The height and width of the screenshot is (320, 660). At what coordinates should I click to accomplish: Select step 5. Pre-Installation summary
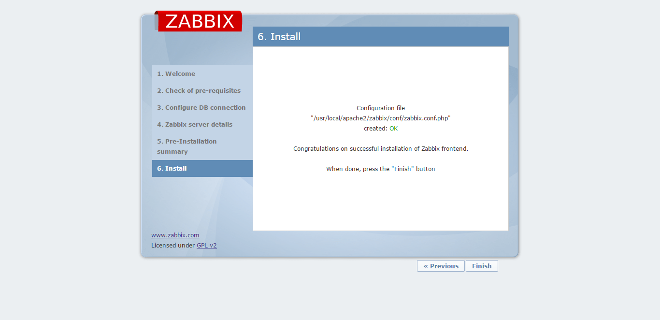click(202, 146)
